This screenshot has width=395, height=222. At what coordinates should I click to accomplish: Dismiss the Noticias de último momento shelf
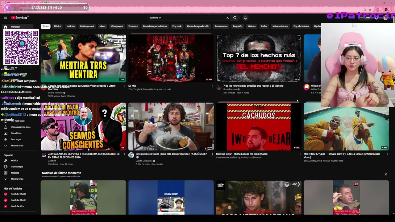tap(386, 175)
